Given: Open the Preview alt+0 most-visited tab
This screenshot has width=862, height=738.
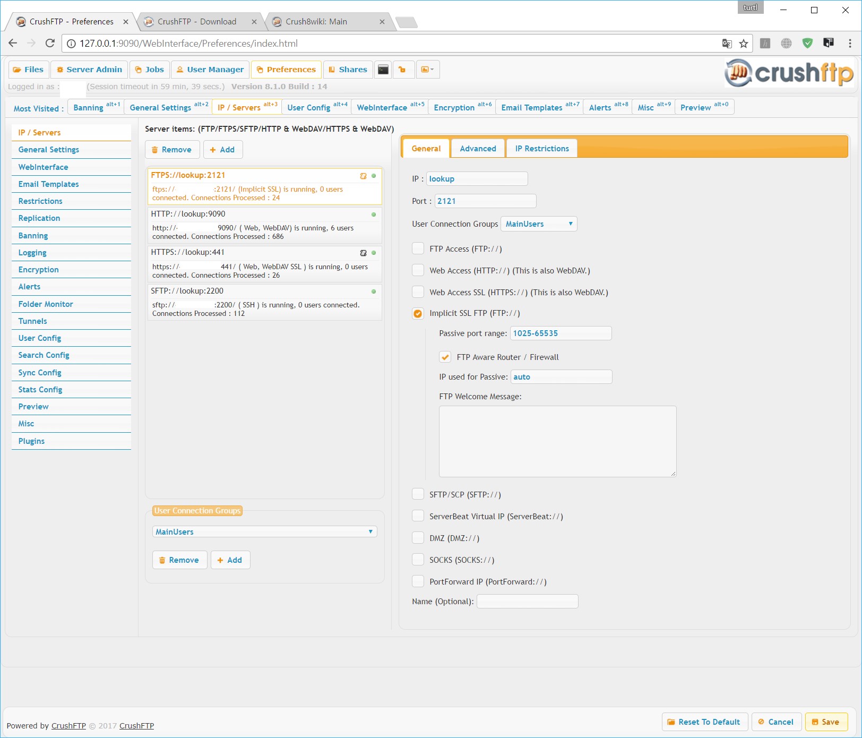Looking at the screenshot, I should click(704, 107).
